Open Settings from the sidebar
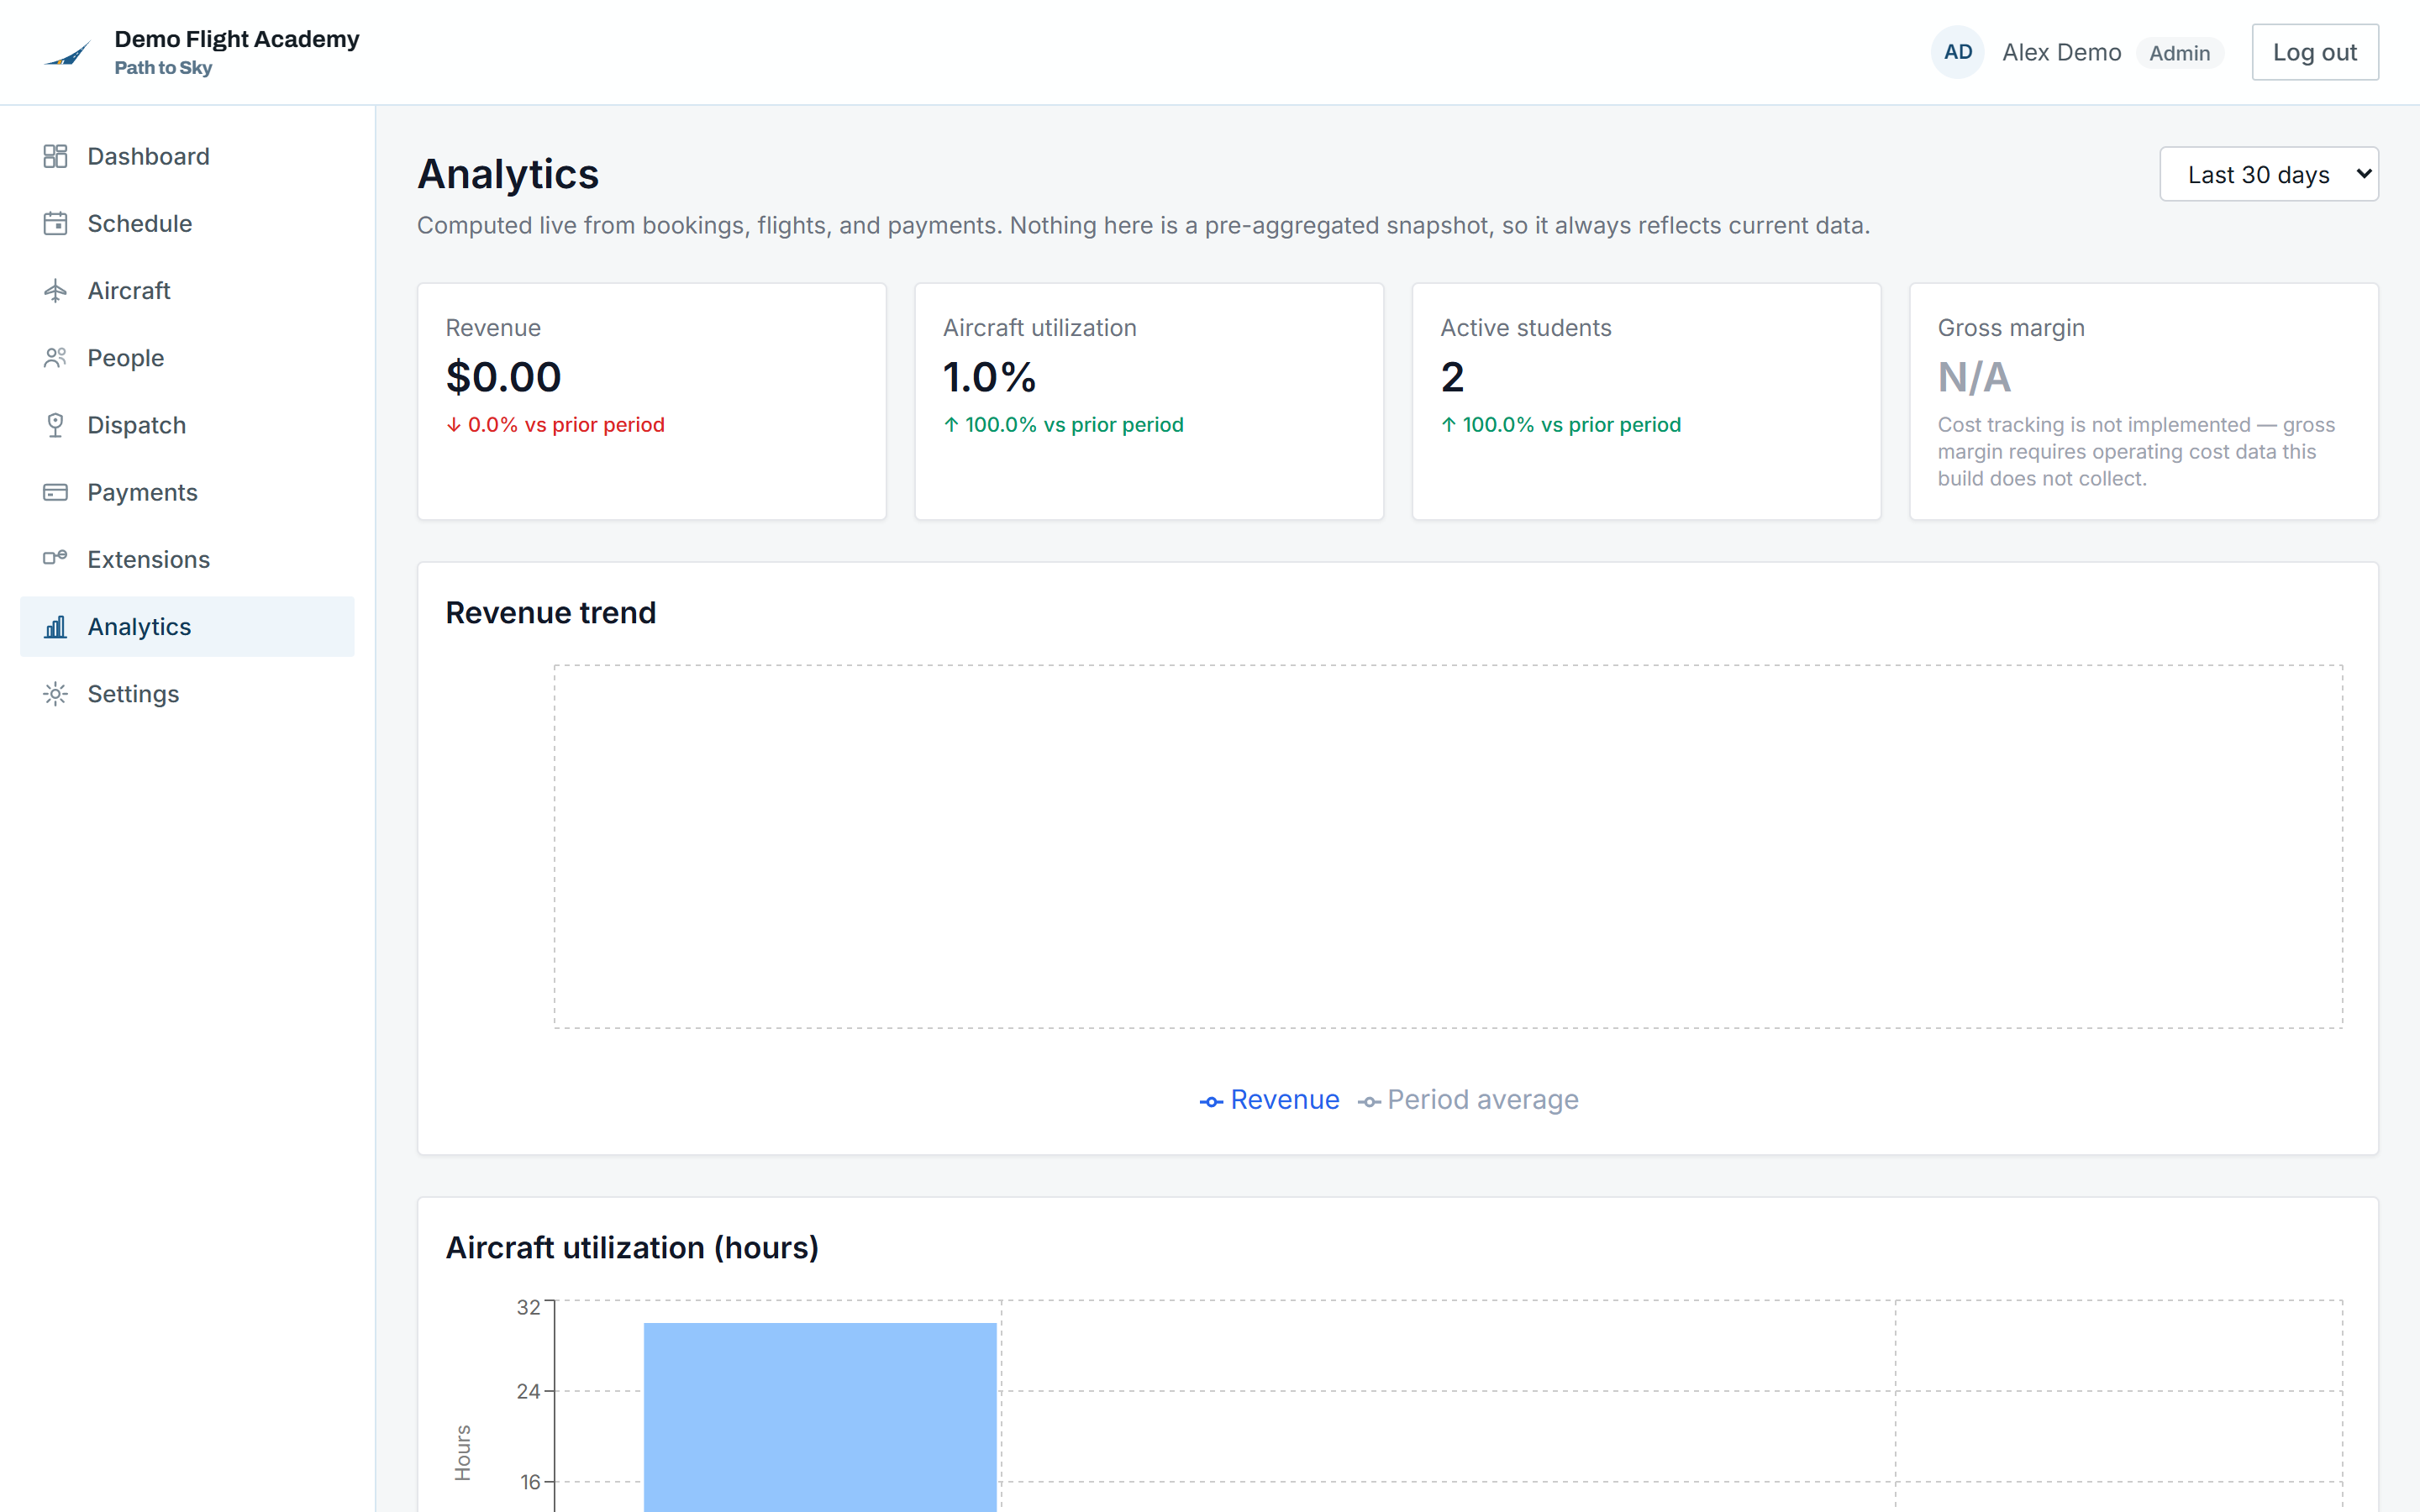 click(x=187, y=694)
